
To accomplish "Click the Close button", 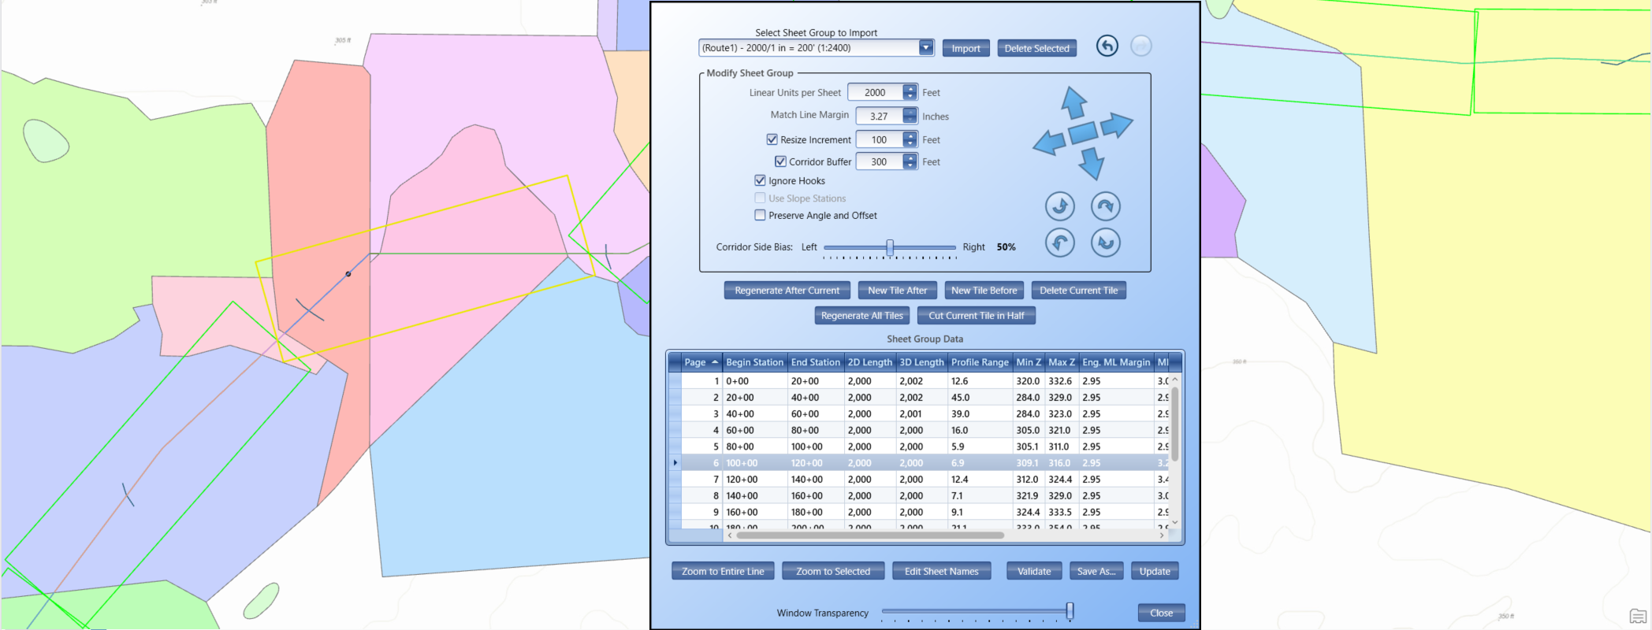I will (1161, 613).
